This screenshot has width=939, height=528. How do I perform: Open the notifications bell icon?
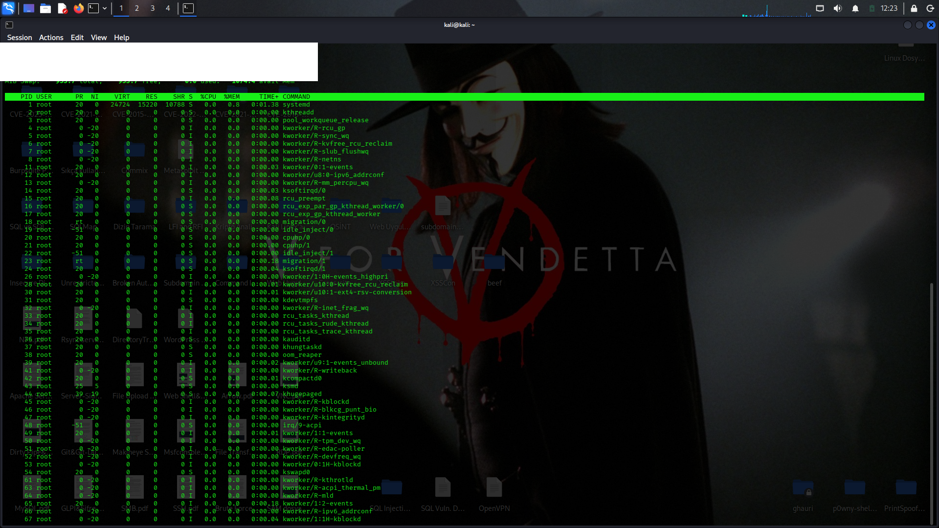(855, 8)
